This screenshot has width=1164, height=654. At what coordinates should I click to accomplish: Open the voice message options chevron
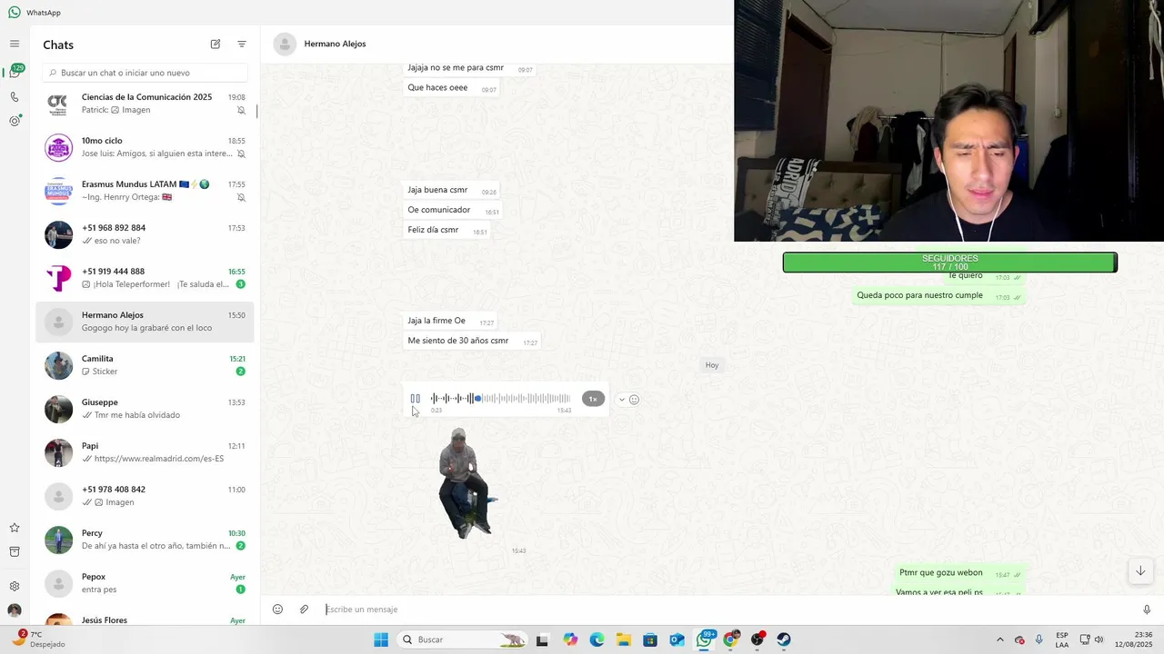622,400
